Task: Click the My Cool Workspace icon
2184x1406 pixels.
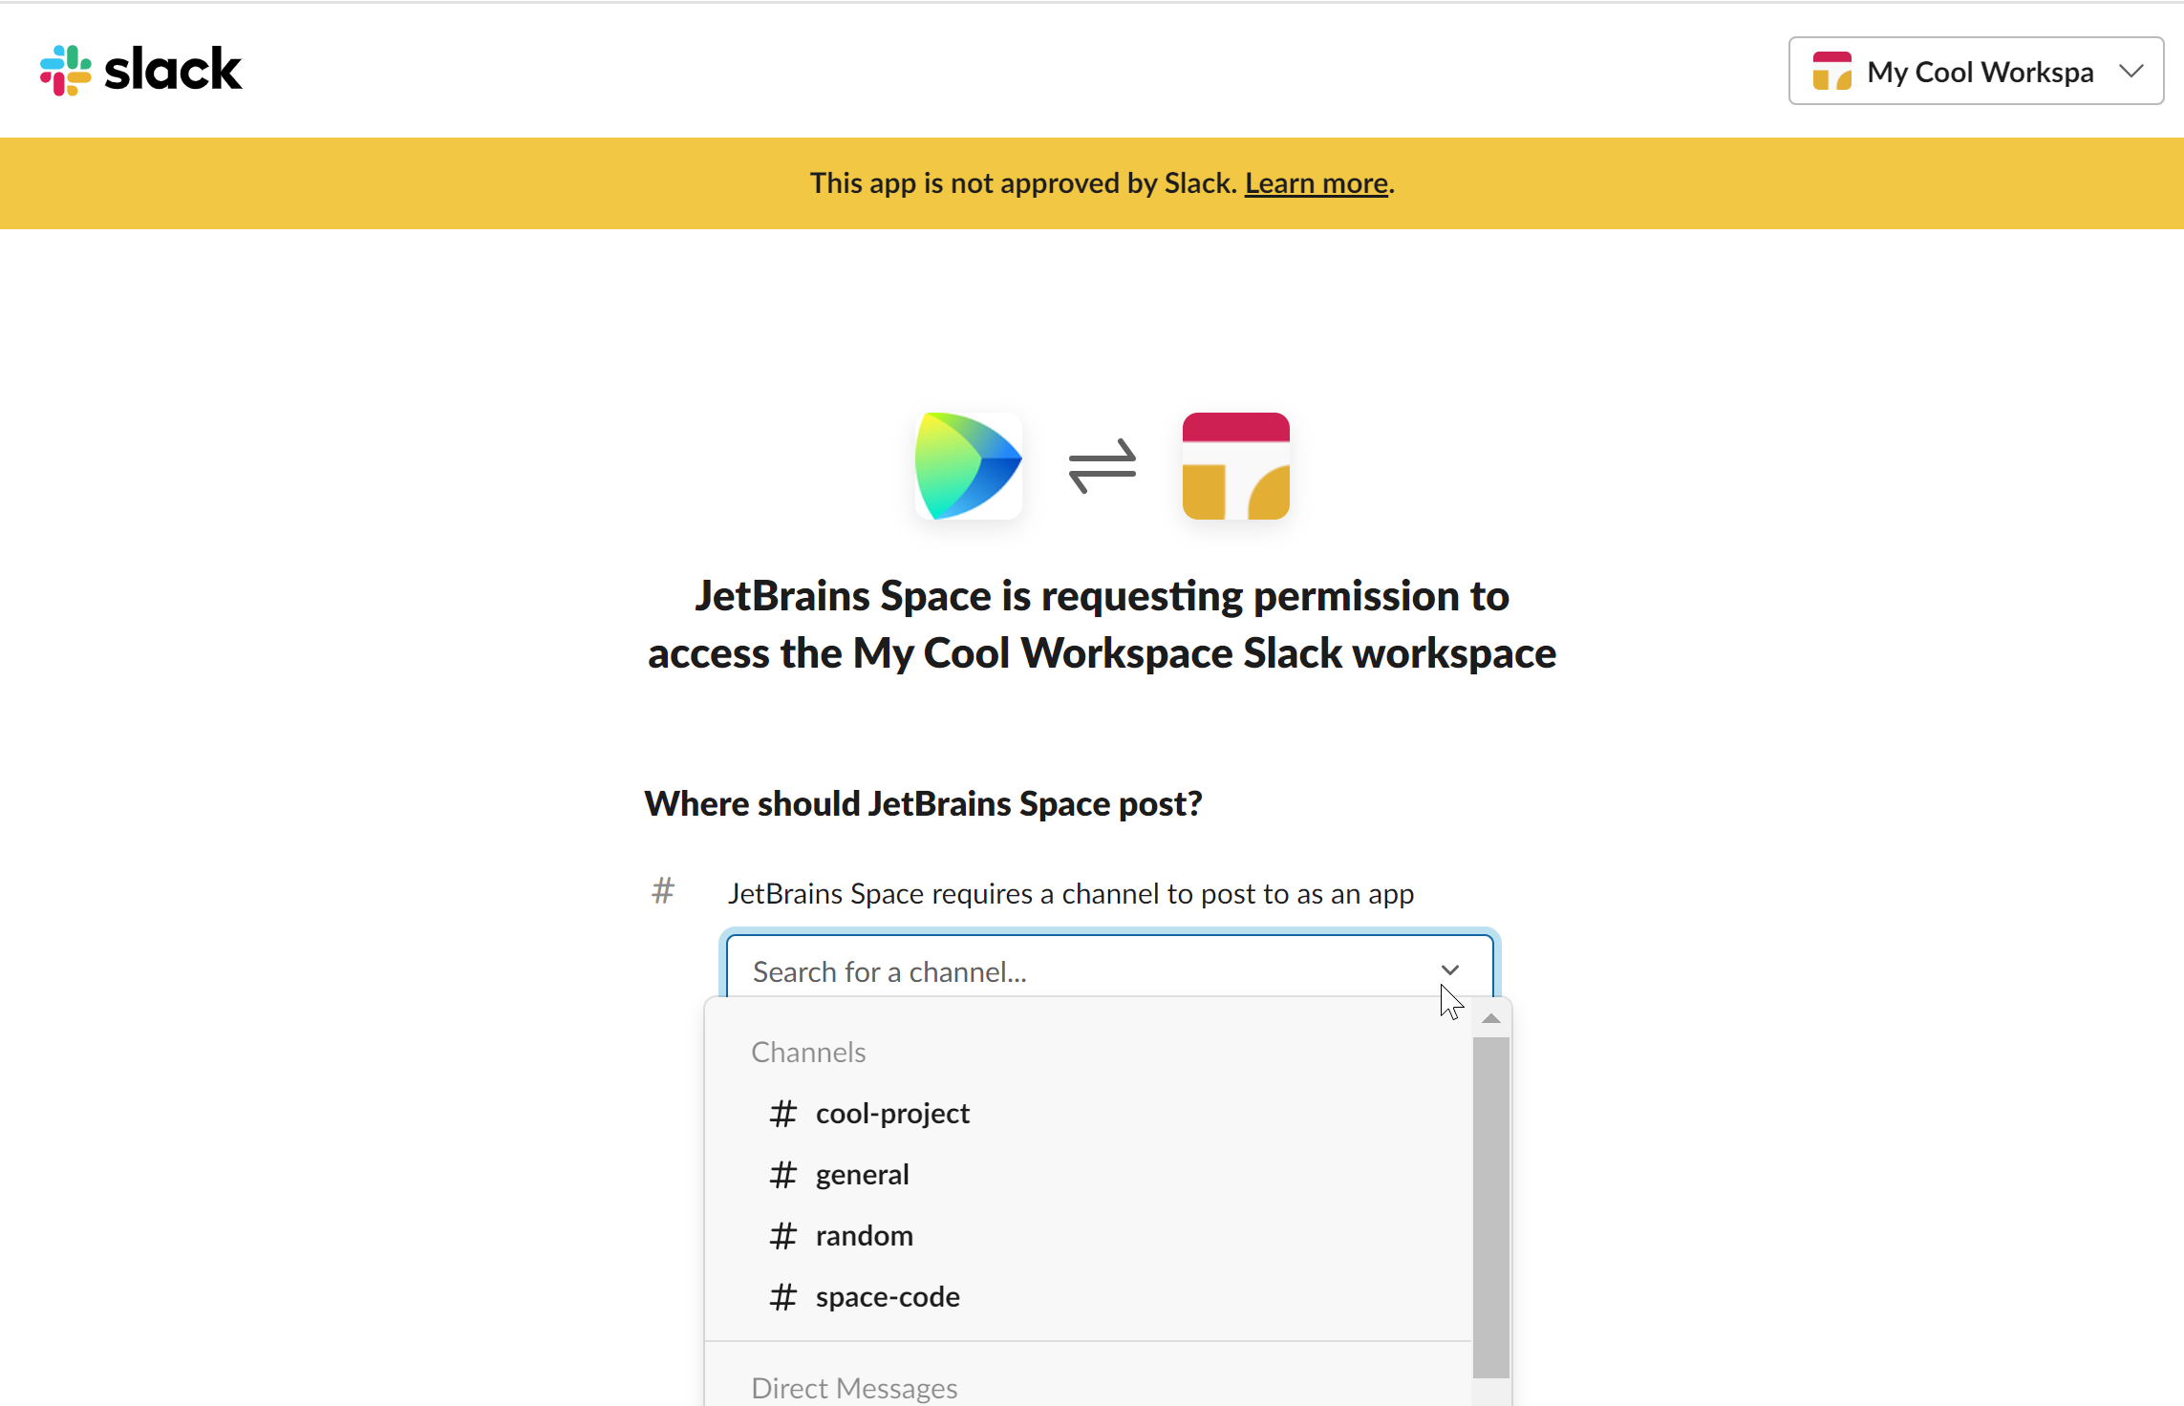Action: click(1235, 466)
